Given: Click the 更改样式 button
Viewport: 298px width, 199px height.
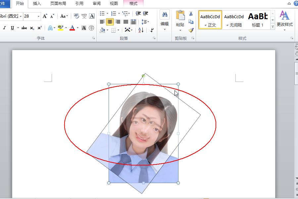Looking at the screenshot, I should pos(284,20).
